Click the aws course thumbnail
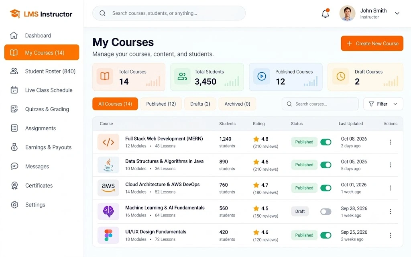 pyautogui.click(x=108, y=188)
